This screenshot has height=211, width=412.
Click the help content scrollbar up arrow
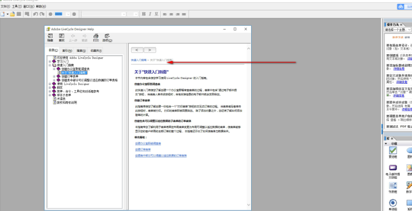pyautogui.click(x=248, y=49)
